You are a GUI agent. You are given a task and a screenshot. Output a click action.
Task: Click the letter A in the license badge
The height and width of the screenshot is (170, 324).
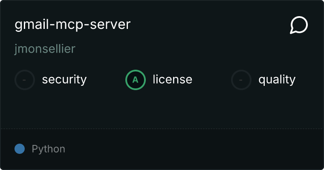pos(135,79)
